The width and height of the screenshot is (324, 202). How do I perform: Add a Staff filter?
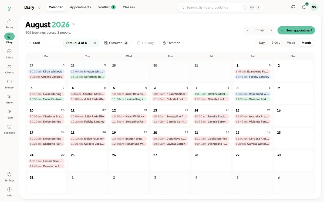tap(43, 43)
